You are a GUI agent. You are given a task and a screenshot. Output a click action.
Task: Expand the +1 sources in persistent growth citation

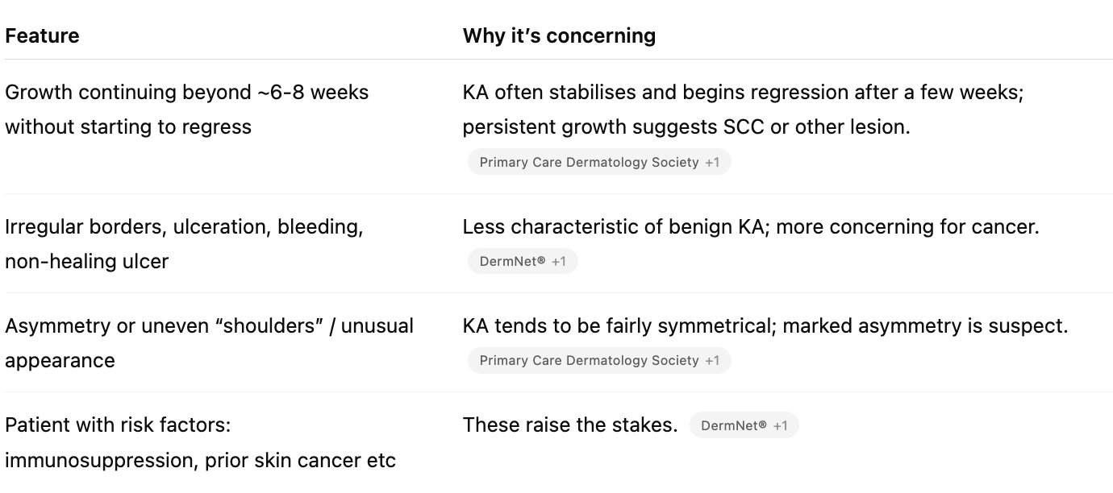(x=712, y=162)
